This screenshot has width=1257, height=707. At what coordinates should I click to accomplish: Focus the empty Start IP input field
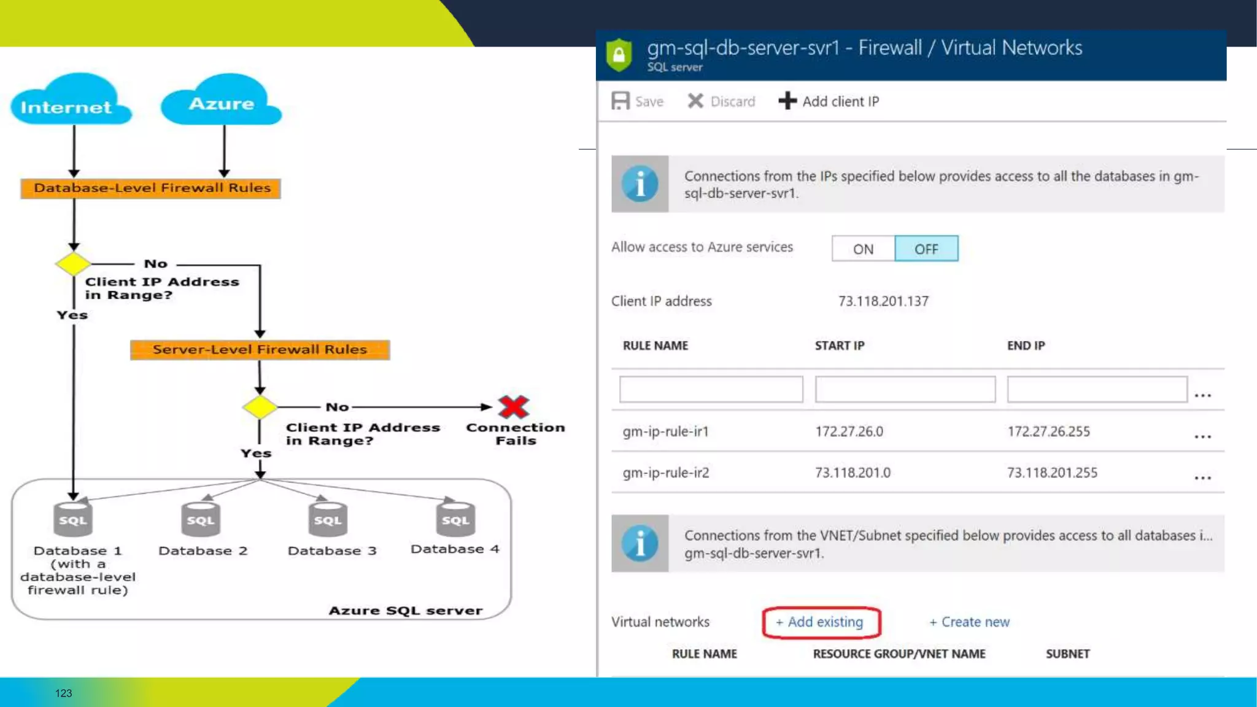pyautogui.click(x=905, y=389)
